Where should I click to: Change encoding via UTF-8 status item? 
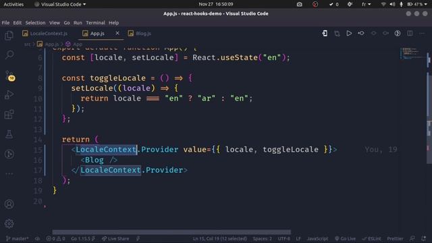pyautogui.click(x=283, y=238)
